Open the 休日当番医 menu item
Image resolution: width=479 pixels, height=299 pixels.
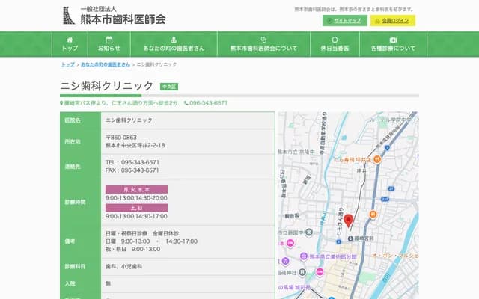pyautogui.click(x=335, y=44)
